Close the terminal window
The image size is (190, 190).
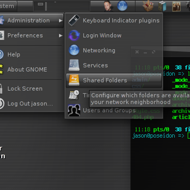(x=137, y=52)
